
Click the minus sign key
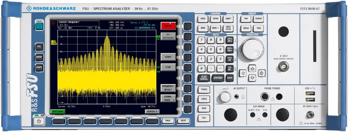point(220,68)
